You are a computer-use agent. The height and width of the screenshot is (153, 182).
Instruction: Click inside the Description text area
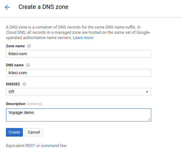tap(79, 115)
